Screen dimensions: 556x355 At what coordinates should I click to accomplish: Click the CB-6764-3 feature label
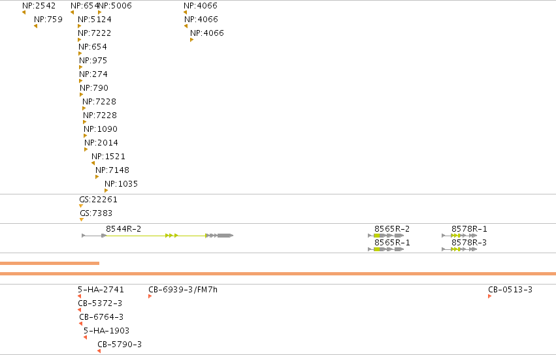coord(101,317)
